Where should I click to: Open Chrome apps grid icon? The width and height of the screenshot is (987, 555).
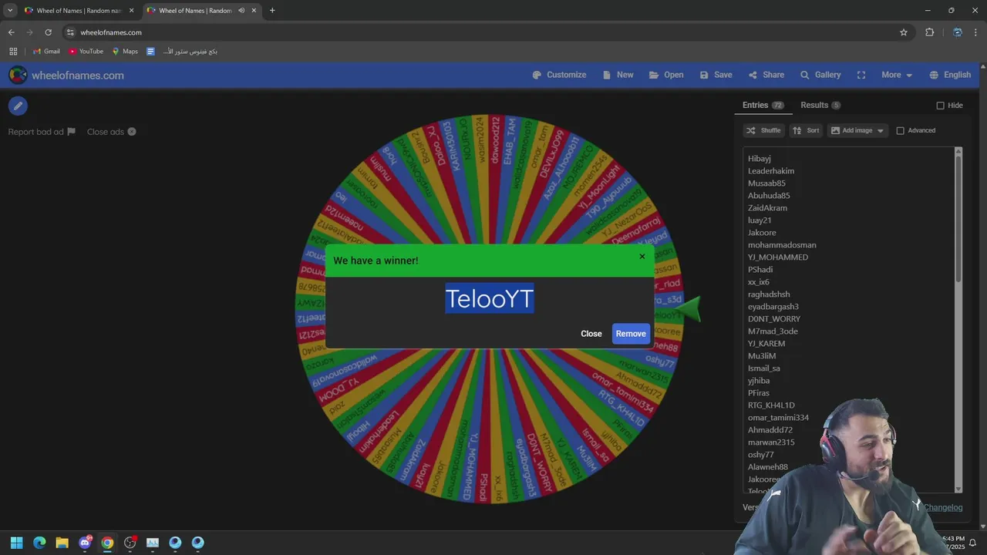point(13,52)
